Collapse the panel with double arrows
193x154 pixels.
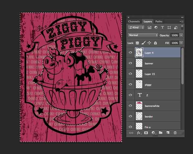click(182, 17)
